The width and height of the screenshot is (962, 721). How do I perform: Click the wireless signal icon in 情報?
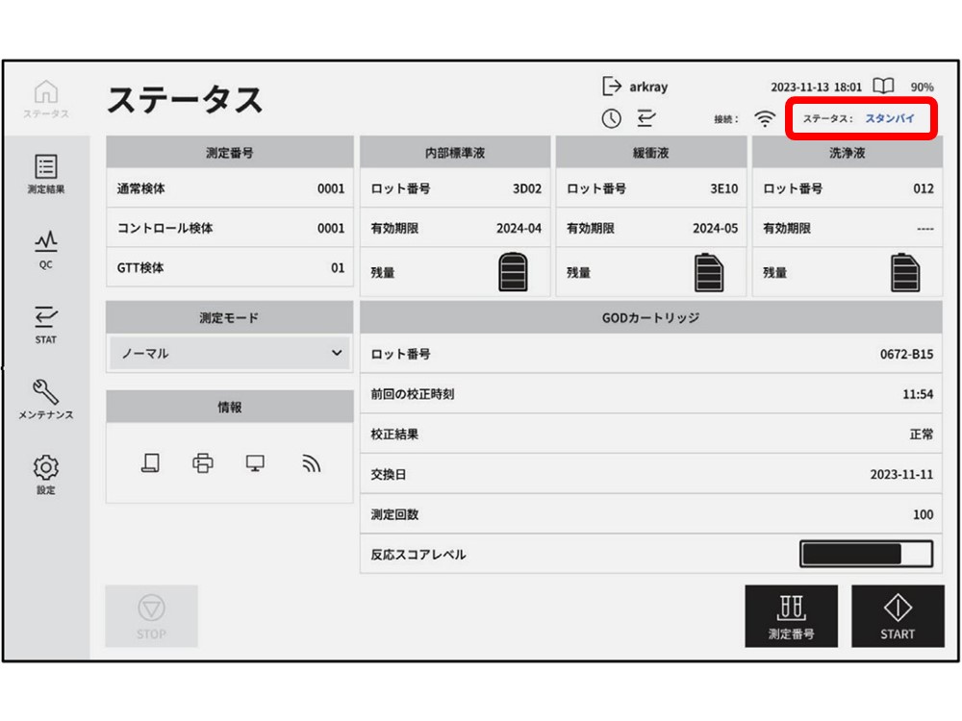pos(310,463)
